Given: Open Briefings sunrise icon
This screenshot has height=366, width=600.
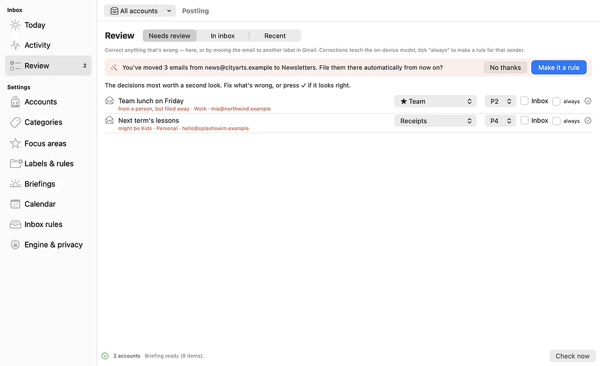Looking at the screenshot, I should click(15, 184).
